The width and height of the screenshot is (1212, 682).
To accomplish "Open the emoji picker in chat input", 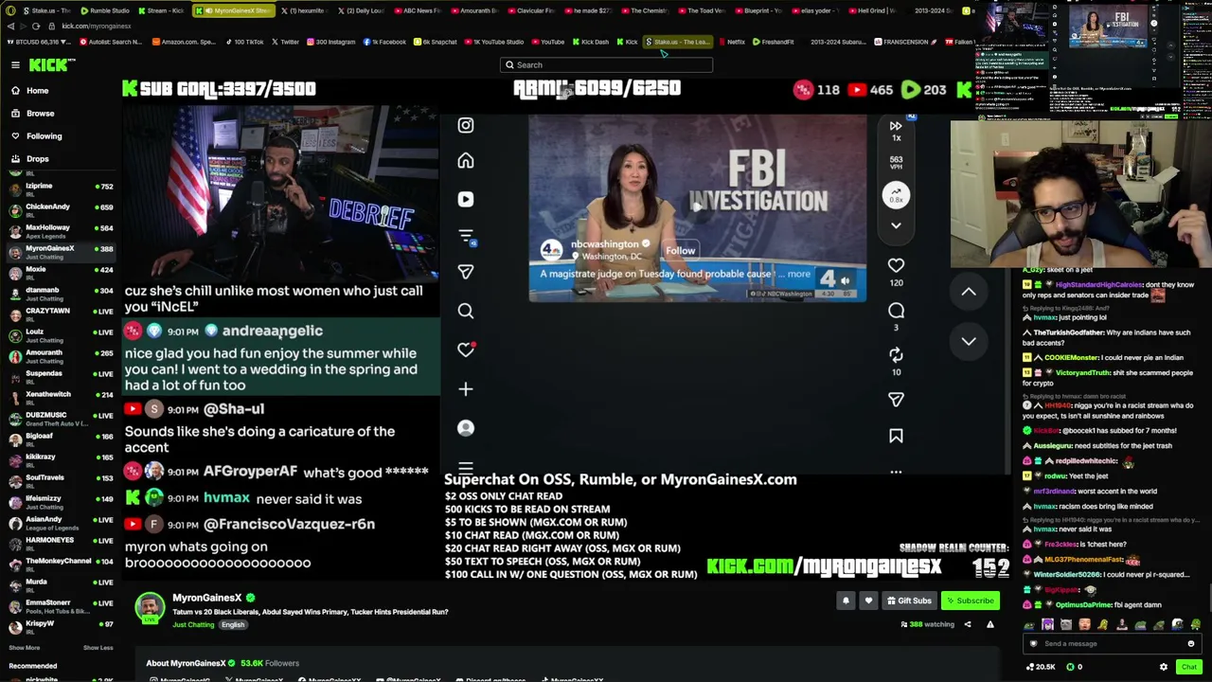I will tap(1191, 644).
